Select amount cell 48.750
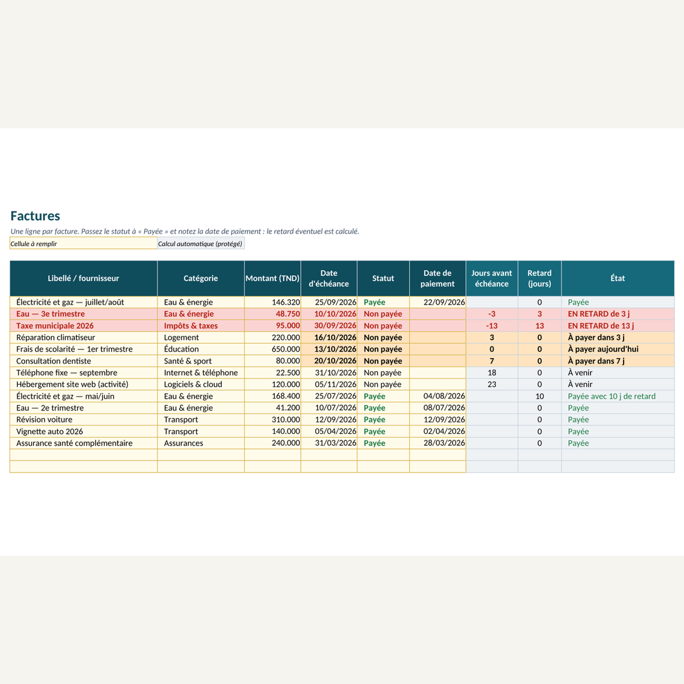The image size is (684, 684). [x=272, y=314]
